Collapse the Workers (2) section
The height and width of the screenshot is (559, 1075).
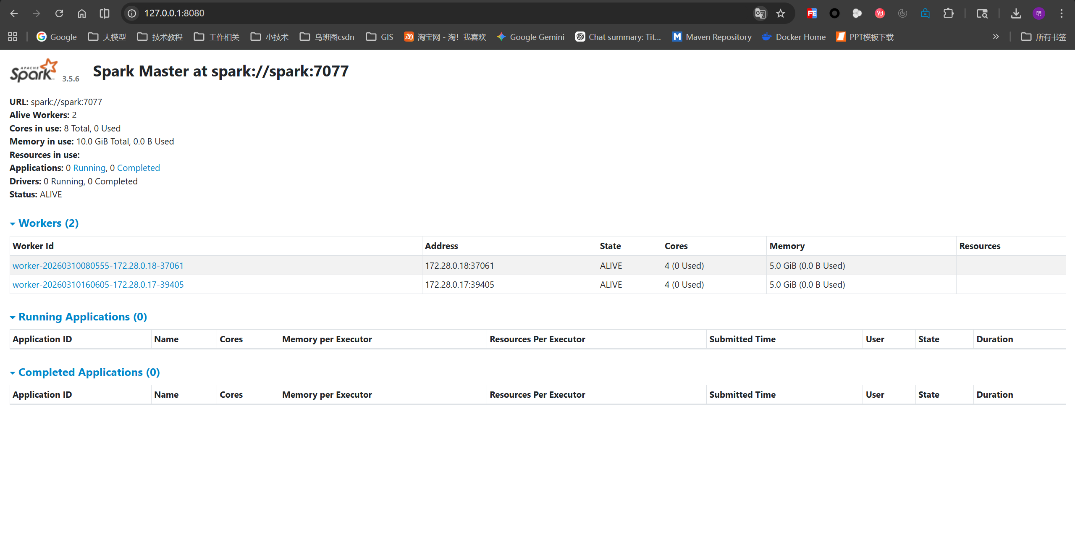(x=48, y=223)
